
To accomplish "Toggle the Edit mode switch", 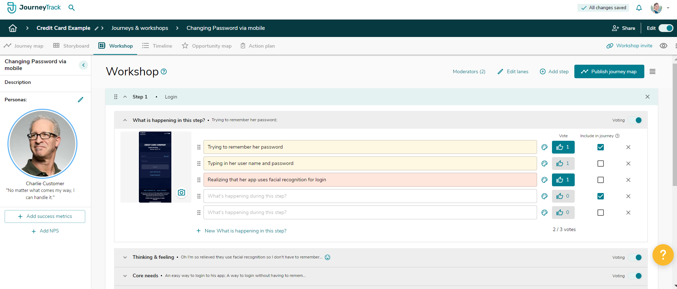I will pos(666,28).
